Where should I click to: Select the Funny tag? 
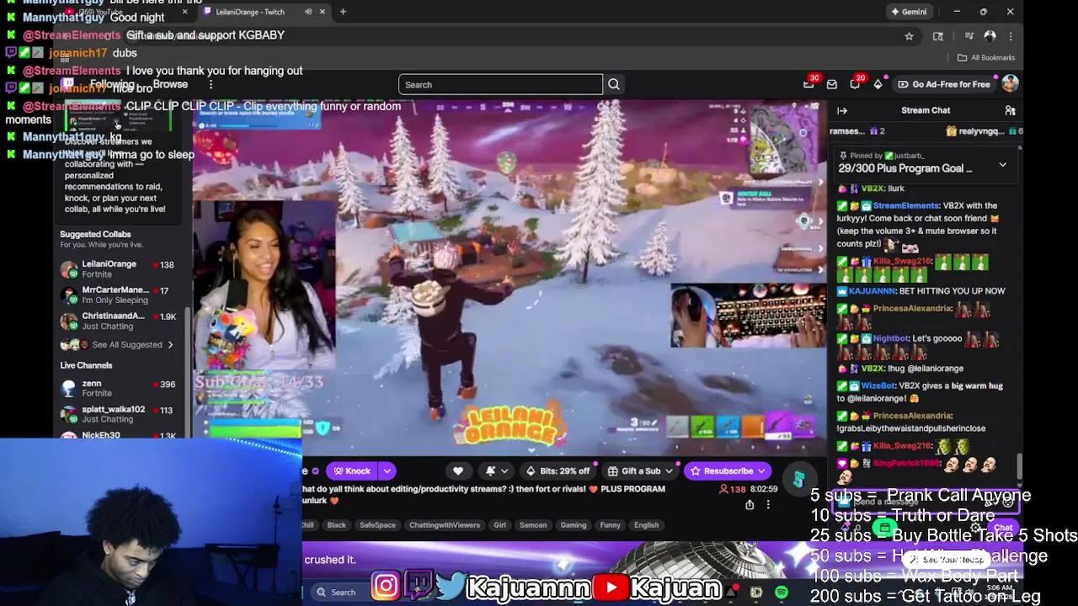610,525
